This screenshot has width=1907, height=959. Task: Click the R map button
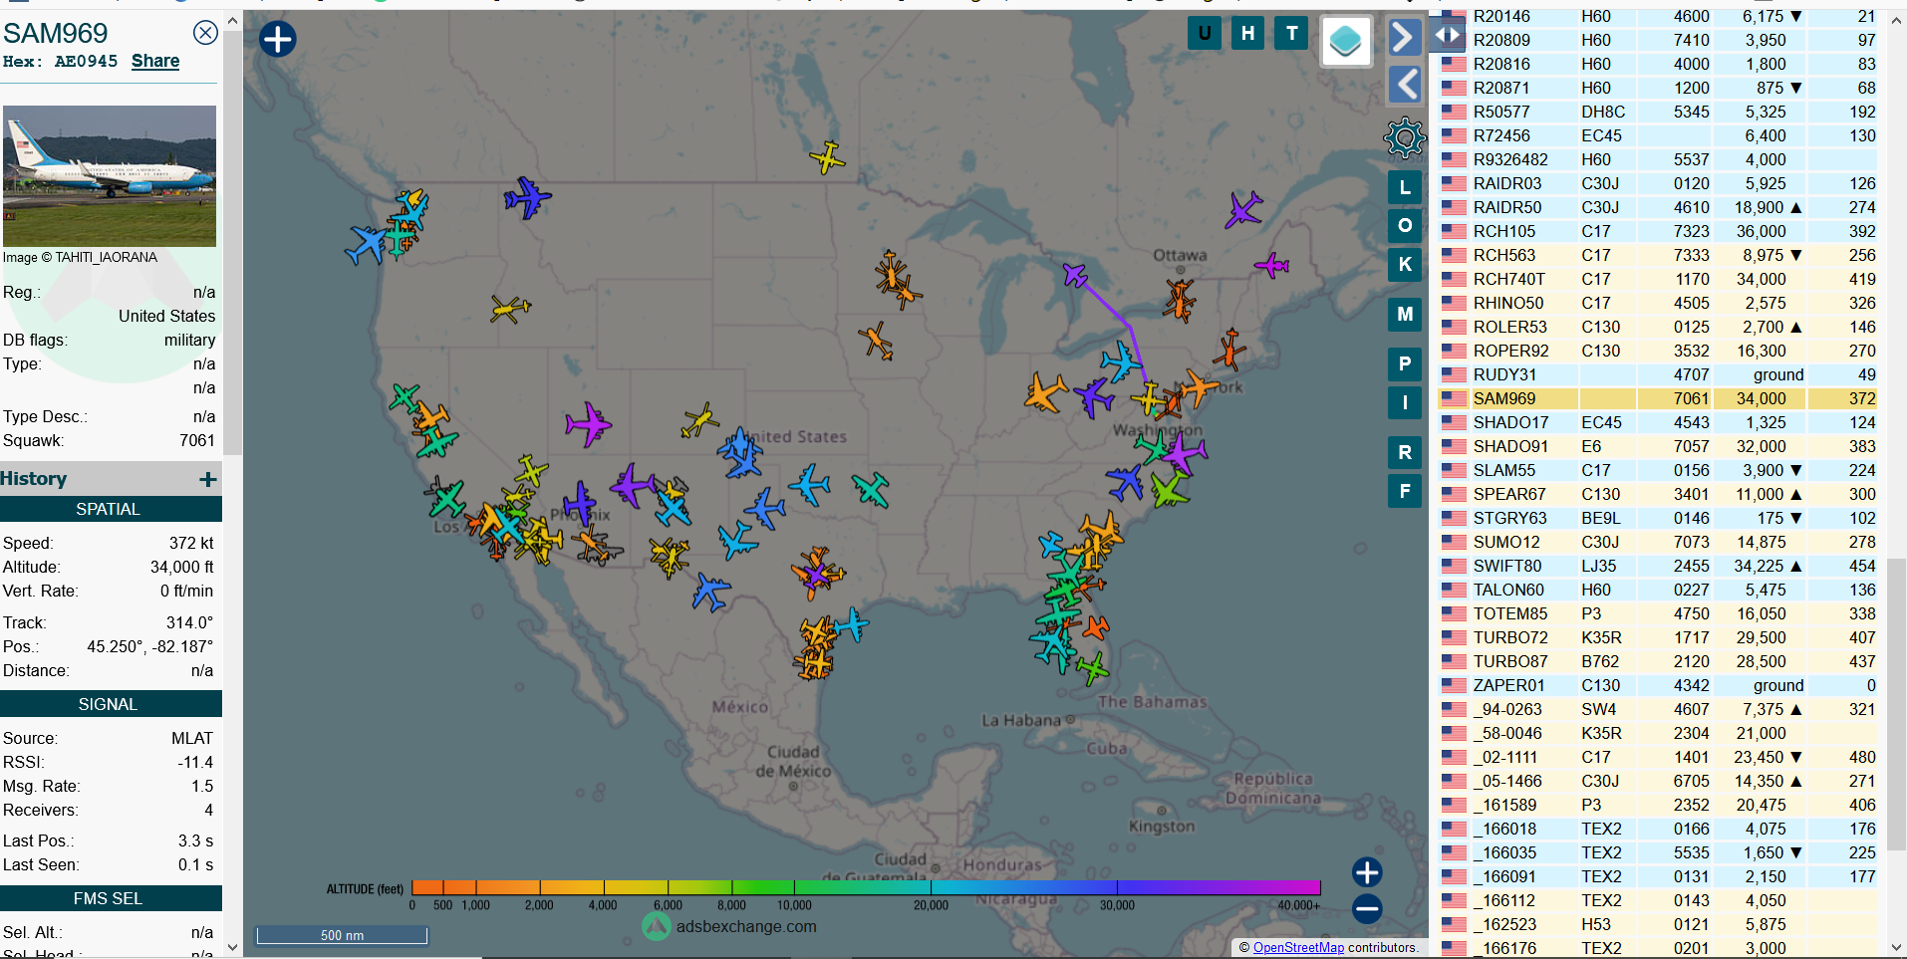1405,452
